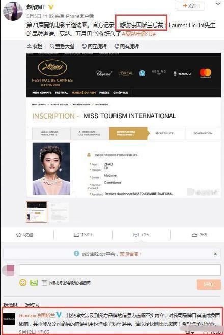The height and width of the screenshot is (335, 224).
Task: Click the 5月12日 17:05 comment timestamp
Action: (34, 332)
